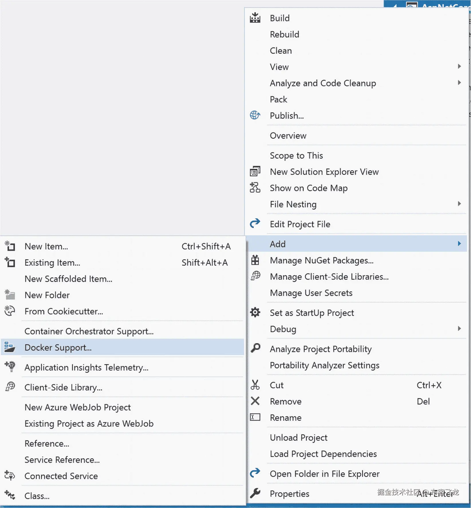Open Manage User Secrets
471x508 pixels.
point(311,293)
